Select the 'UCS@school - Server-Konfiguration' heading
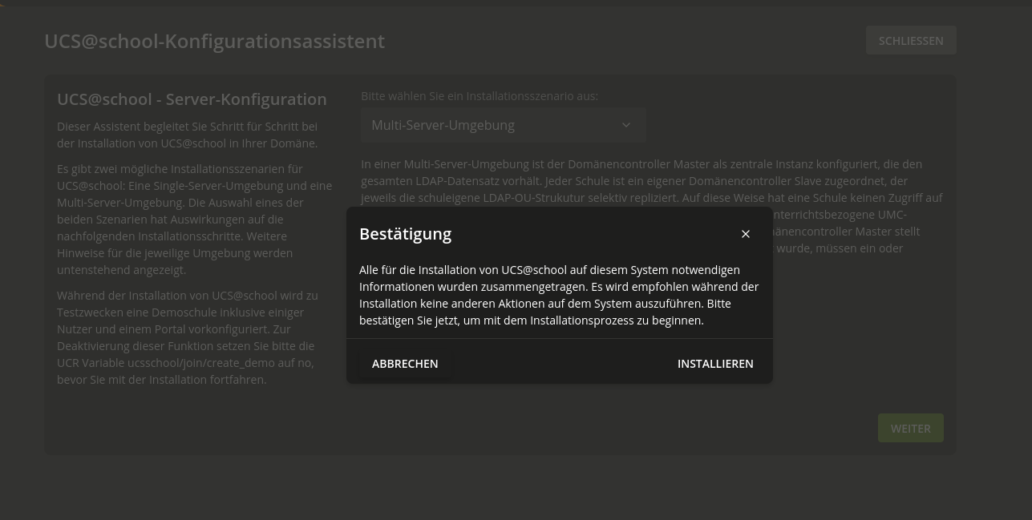1032x520 pixels. point(192,99)
